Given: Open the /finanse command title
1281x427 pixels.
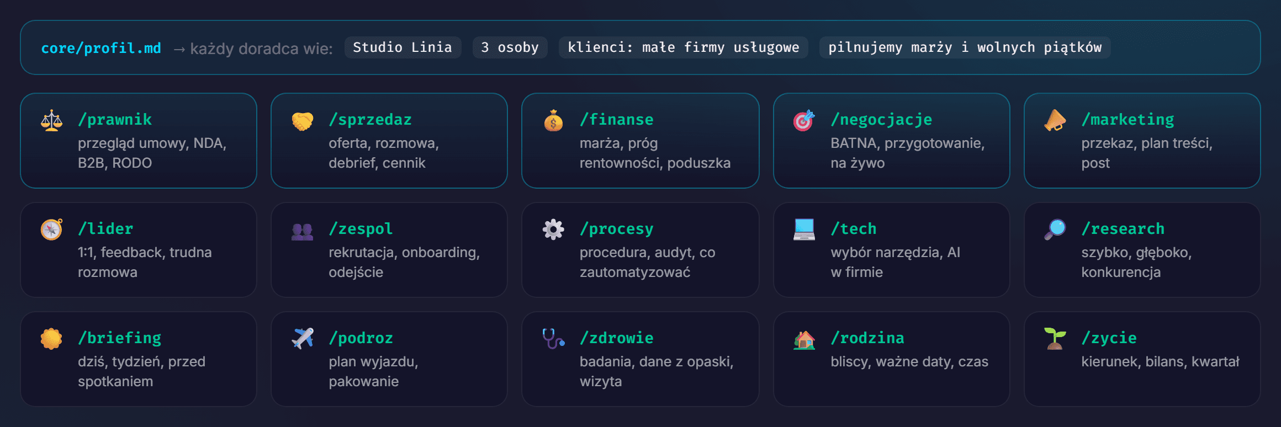Looking at the screenshot, I should coord(617,119).
